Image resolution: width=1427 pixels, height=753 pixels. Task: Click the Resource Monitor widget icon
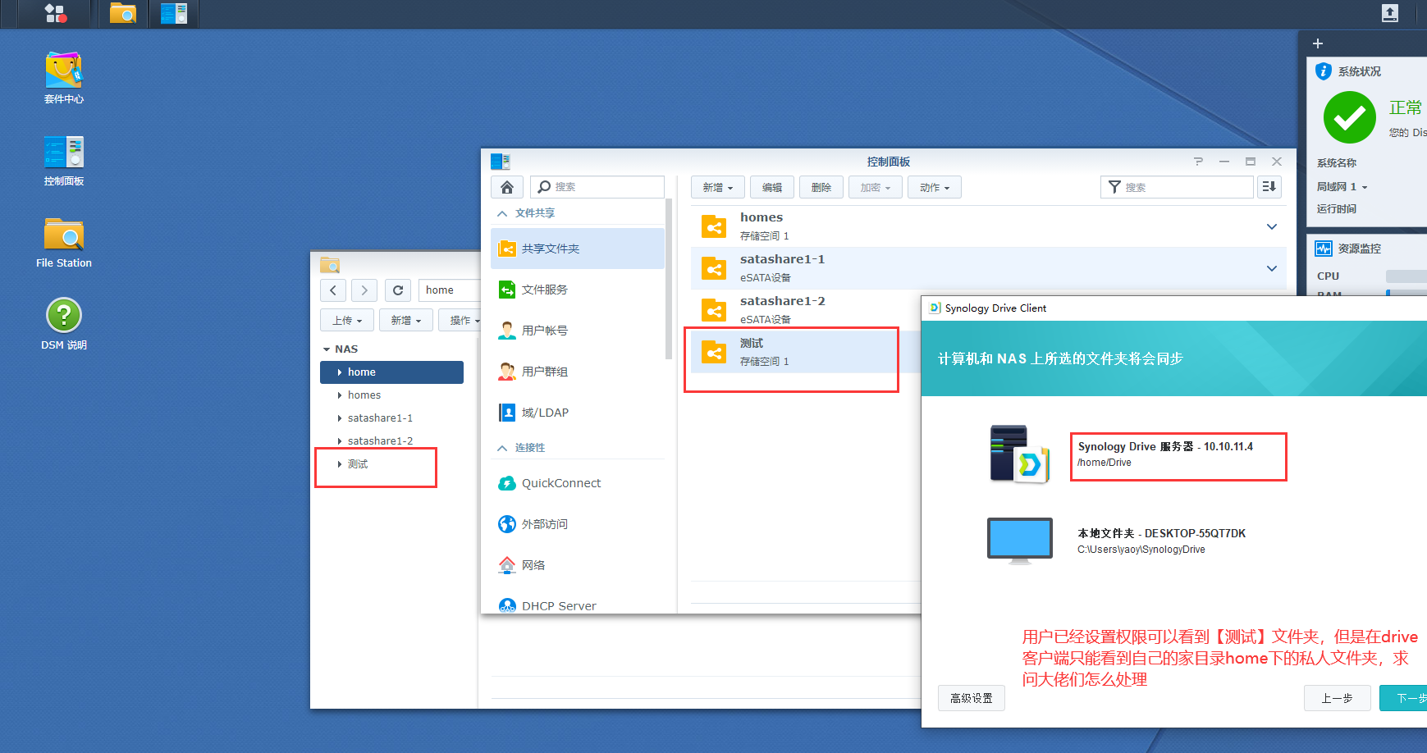coord(1324,249)
